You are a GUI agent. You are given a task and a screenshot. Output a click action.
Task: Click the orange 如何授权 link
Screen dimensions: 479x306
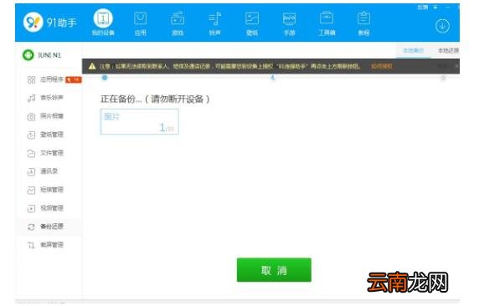pyautogui.click(x=382, y=66)
